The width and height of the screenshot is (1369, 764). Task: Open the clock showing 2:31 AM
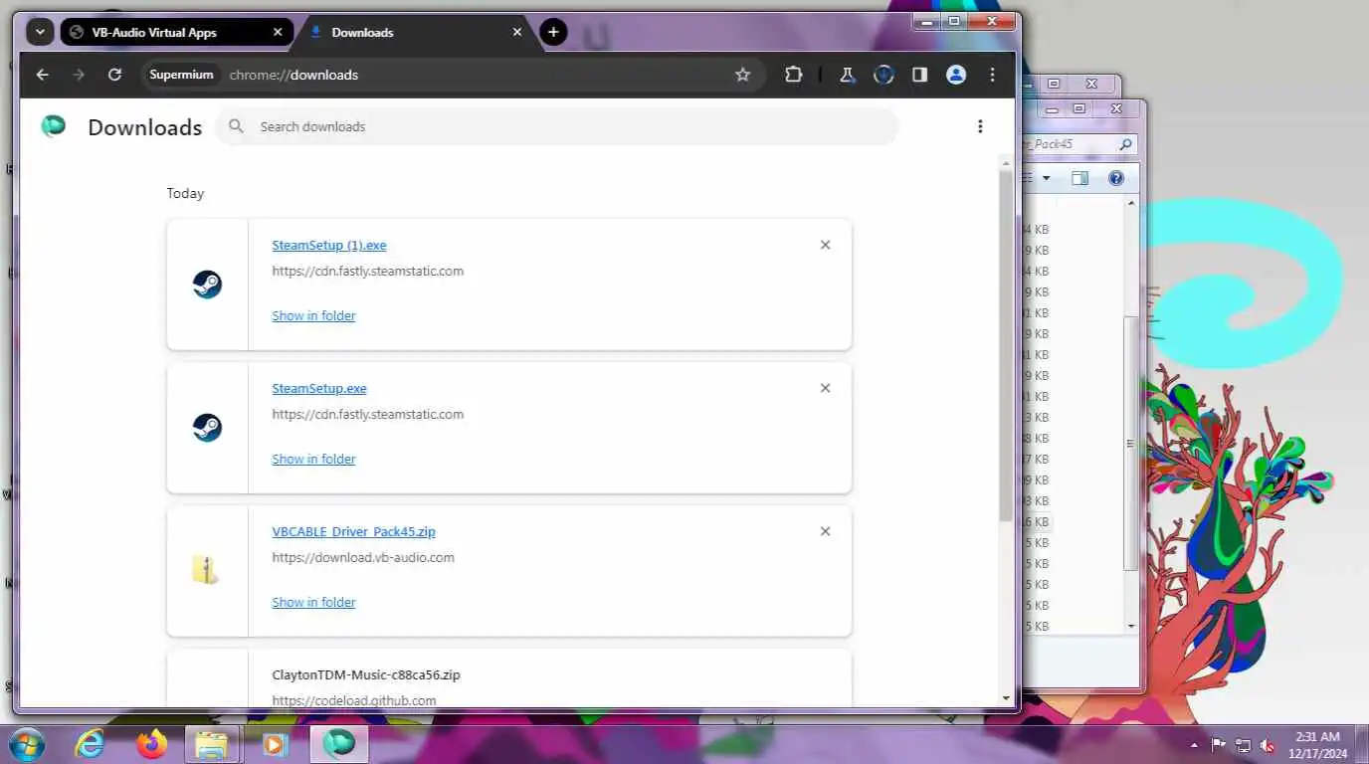coord(1316,745)
